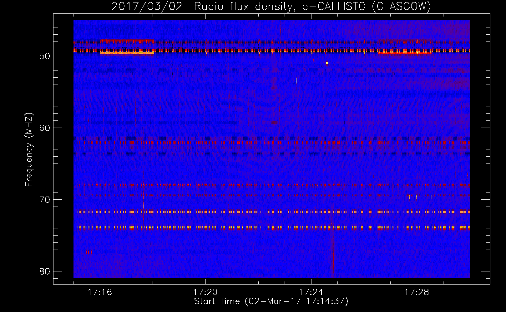Click the 60 MHz frequency tick label
This screenshot has width=506, height=312.
pos(45,128)
